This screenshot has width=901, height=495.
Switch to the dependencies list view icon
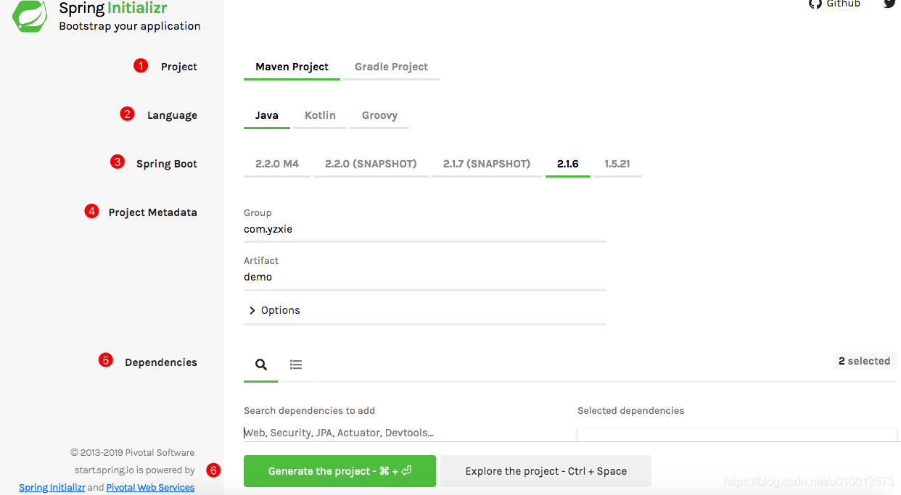(x=296, y=365)
